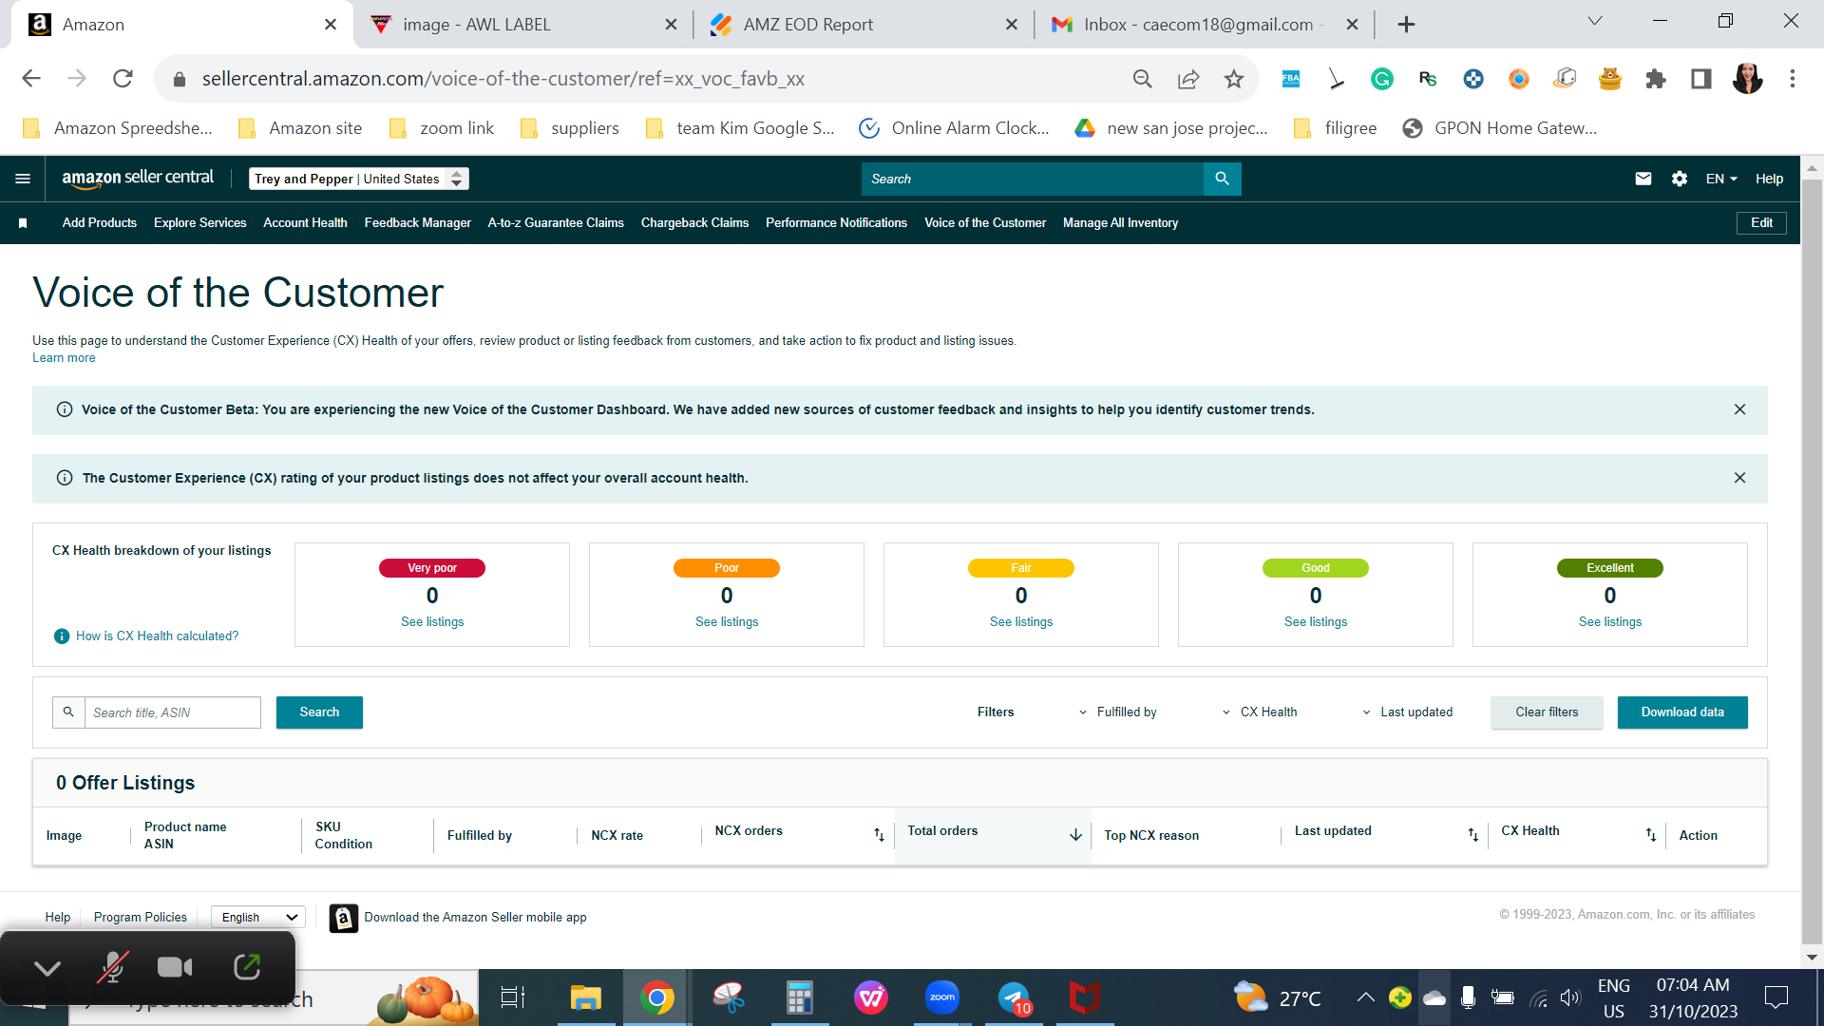Click the Amazon Seller Central logo
This screenshot has height=1026, width=1824.
[x=138, y=179]
